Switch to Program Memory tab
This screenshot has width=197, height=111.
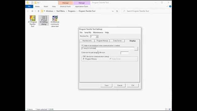tap(102, 41)
